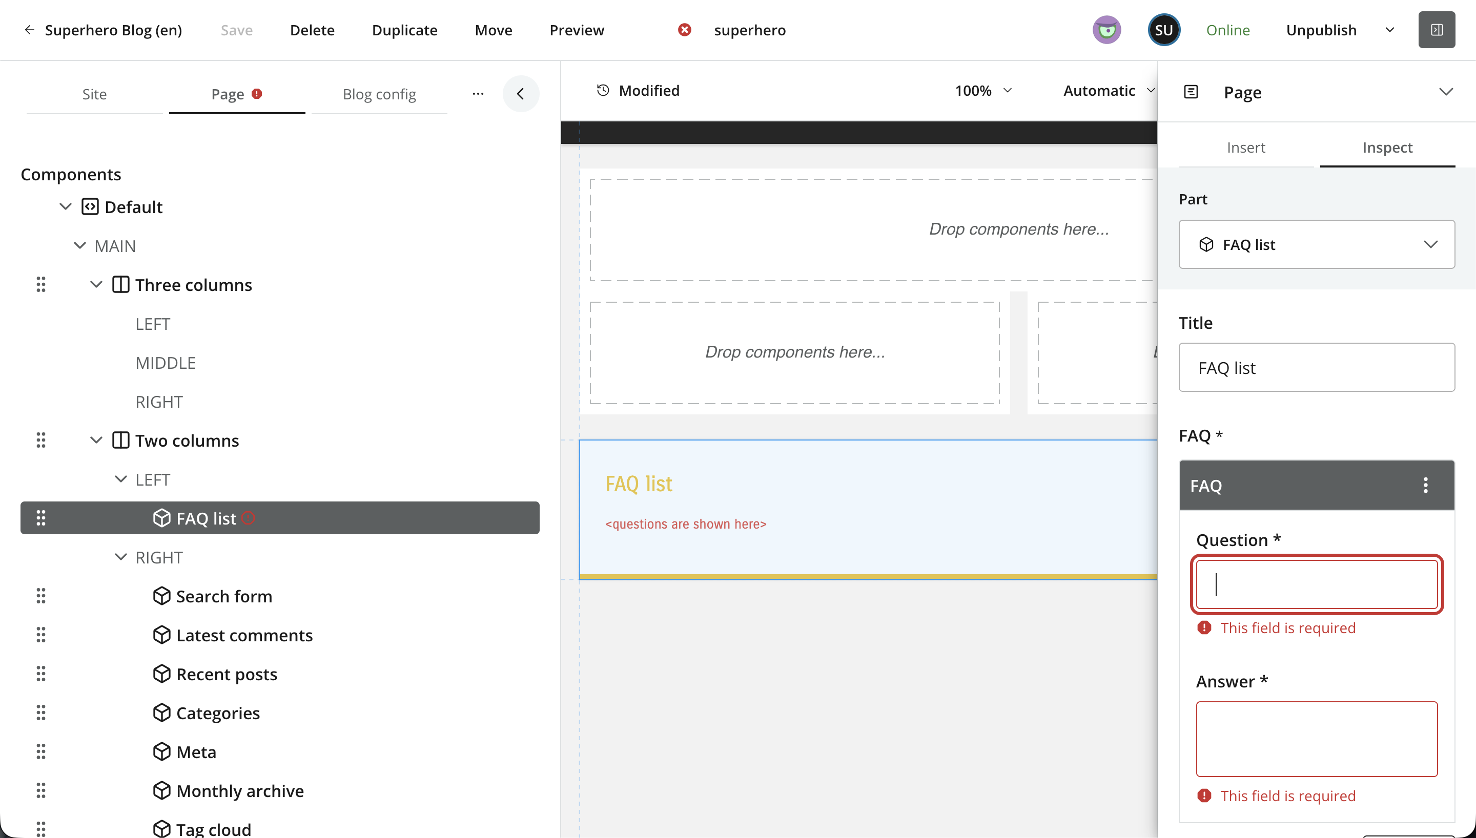
Task: Expand the Page context panel selector
Action: pyautogui.click(x=1445, y=92)
